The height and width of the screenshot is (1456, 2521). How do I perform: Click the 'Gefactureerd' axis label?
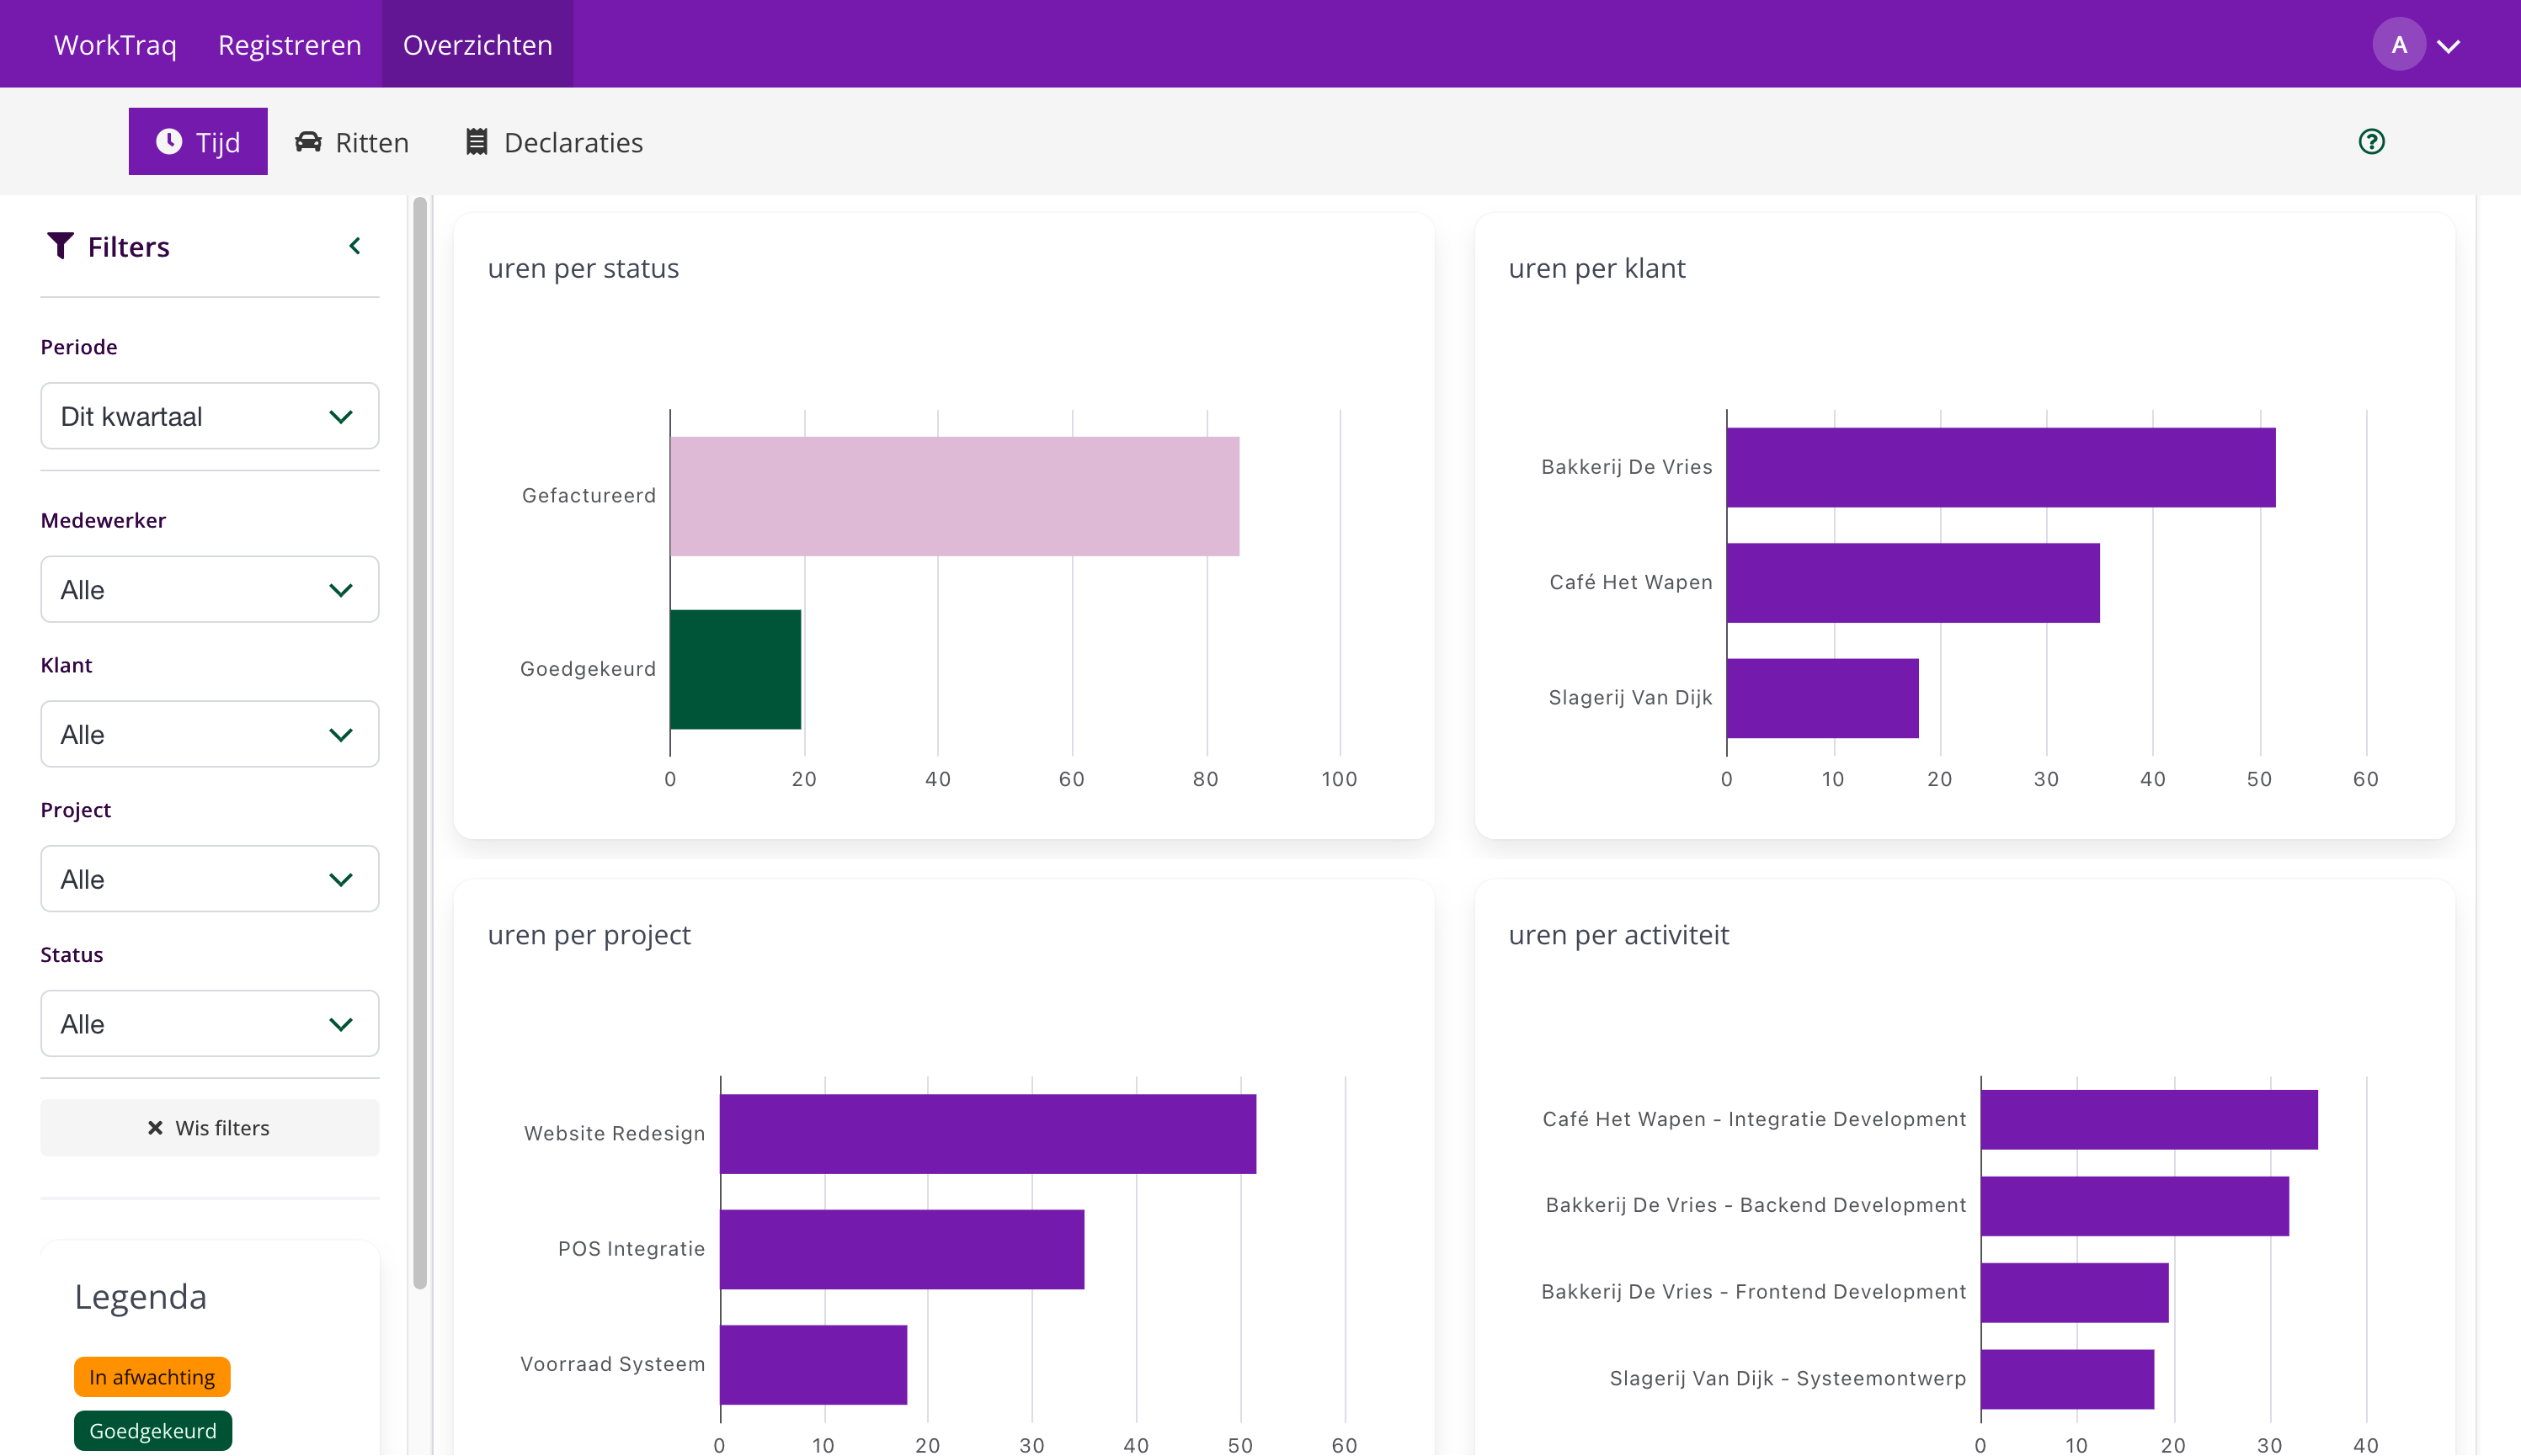(x=589, y=496)
